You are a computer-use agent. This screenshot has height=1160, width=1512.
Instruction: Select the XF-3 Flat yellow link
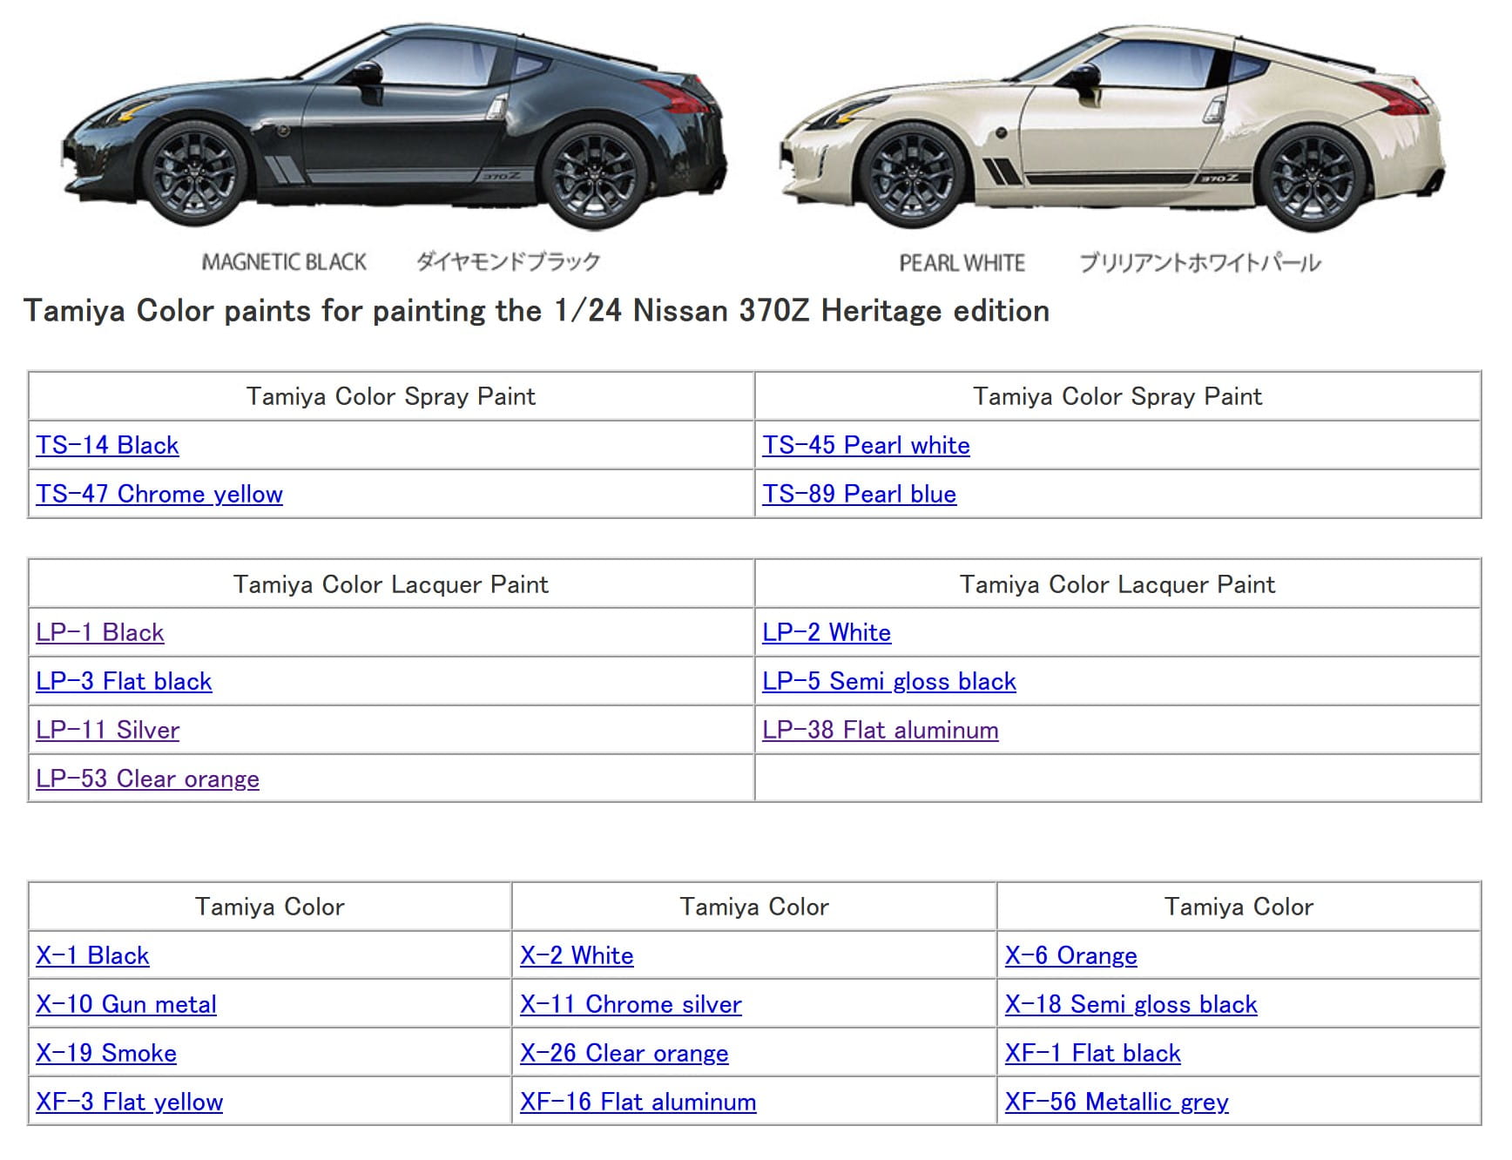(130, 1102)
